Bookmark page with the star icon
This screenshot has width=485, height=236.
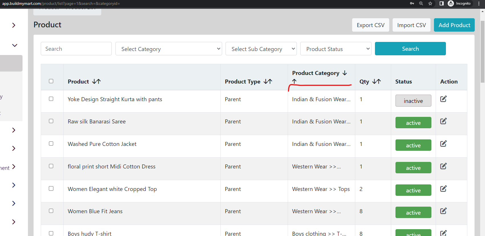(x=430, y=3)
